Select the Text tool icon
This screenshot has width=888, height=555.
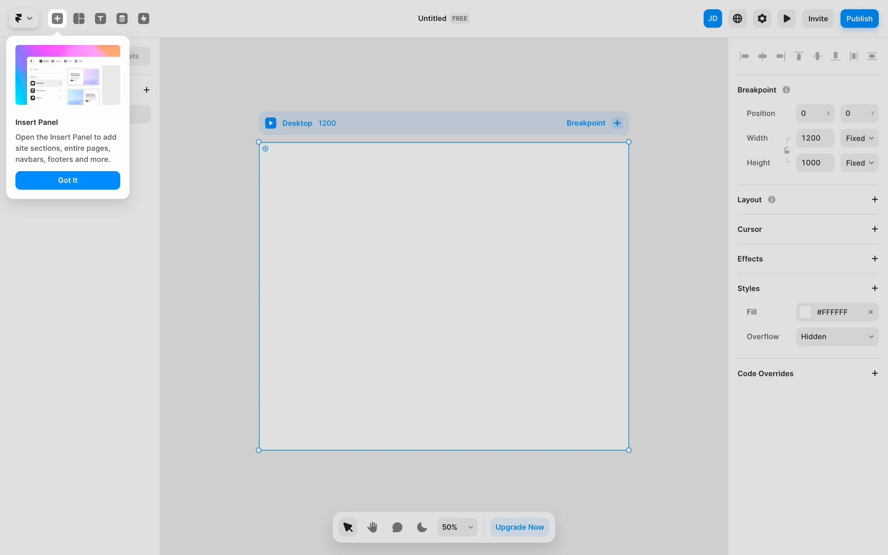click(x=100, y=18)
